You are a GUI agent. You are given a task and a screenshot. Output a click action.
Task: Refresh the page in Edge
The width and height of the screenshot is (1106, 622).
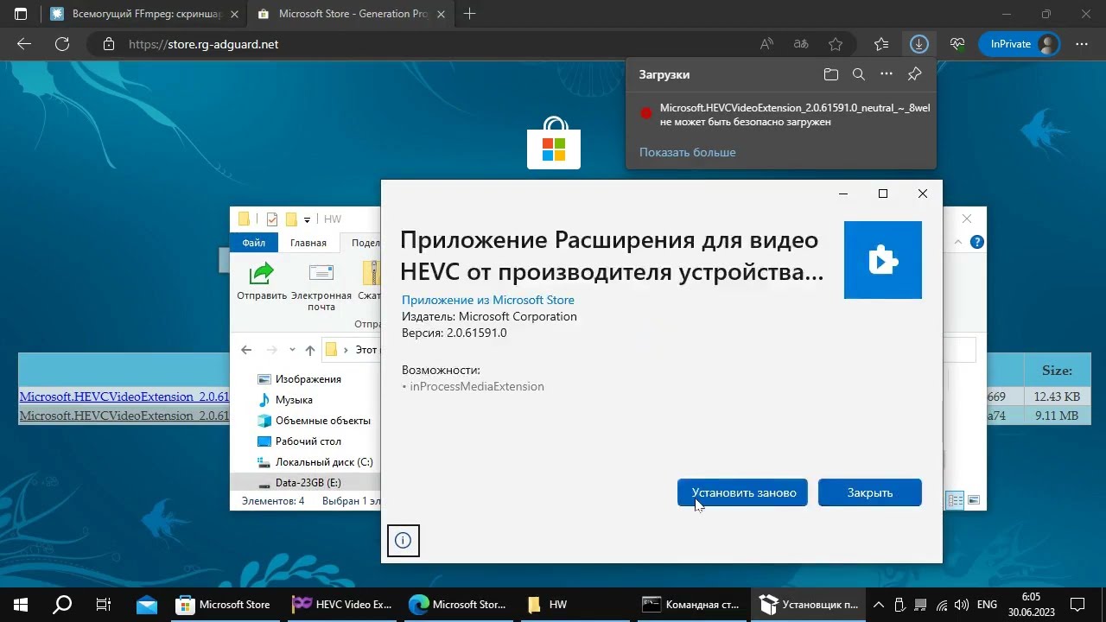pyautogui.click(x=62, y=44)
